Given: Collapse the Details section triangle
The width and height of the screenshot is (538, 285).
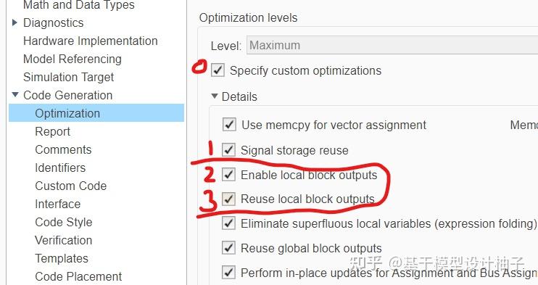Looking at the screenshot, I should pos(215,96).
